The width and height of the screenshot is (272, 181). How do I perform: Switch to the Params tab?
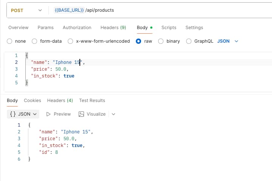click(45, 28)
